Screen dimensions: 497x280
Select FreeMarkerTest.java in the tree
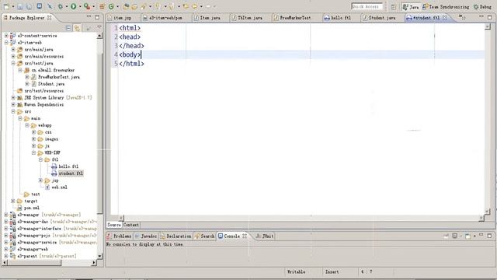[x=59, y=77]
